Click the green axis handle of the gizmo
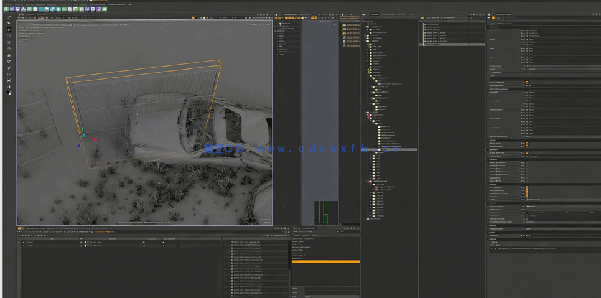Viewport: 601px width, 298px height. [x=82, y=130]
